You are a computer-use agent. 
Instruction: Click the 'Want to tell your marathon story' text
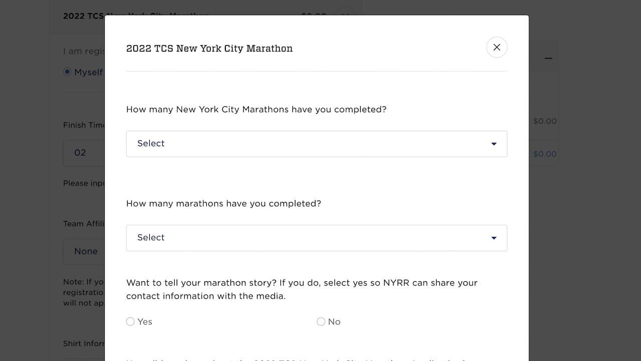pyautogui.click(x=302, y=289)
